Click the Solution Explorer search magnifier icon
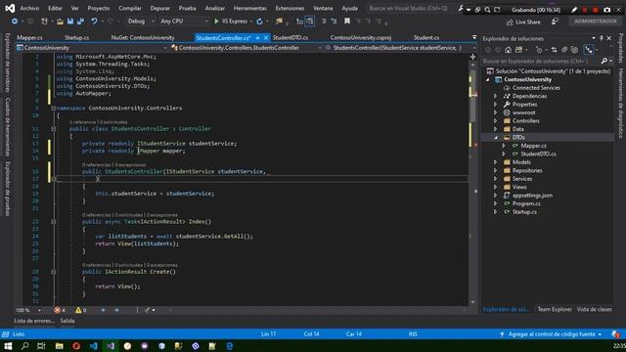 [604, 61]
